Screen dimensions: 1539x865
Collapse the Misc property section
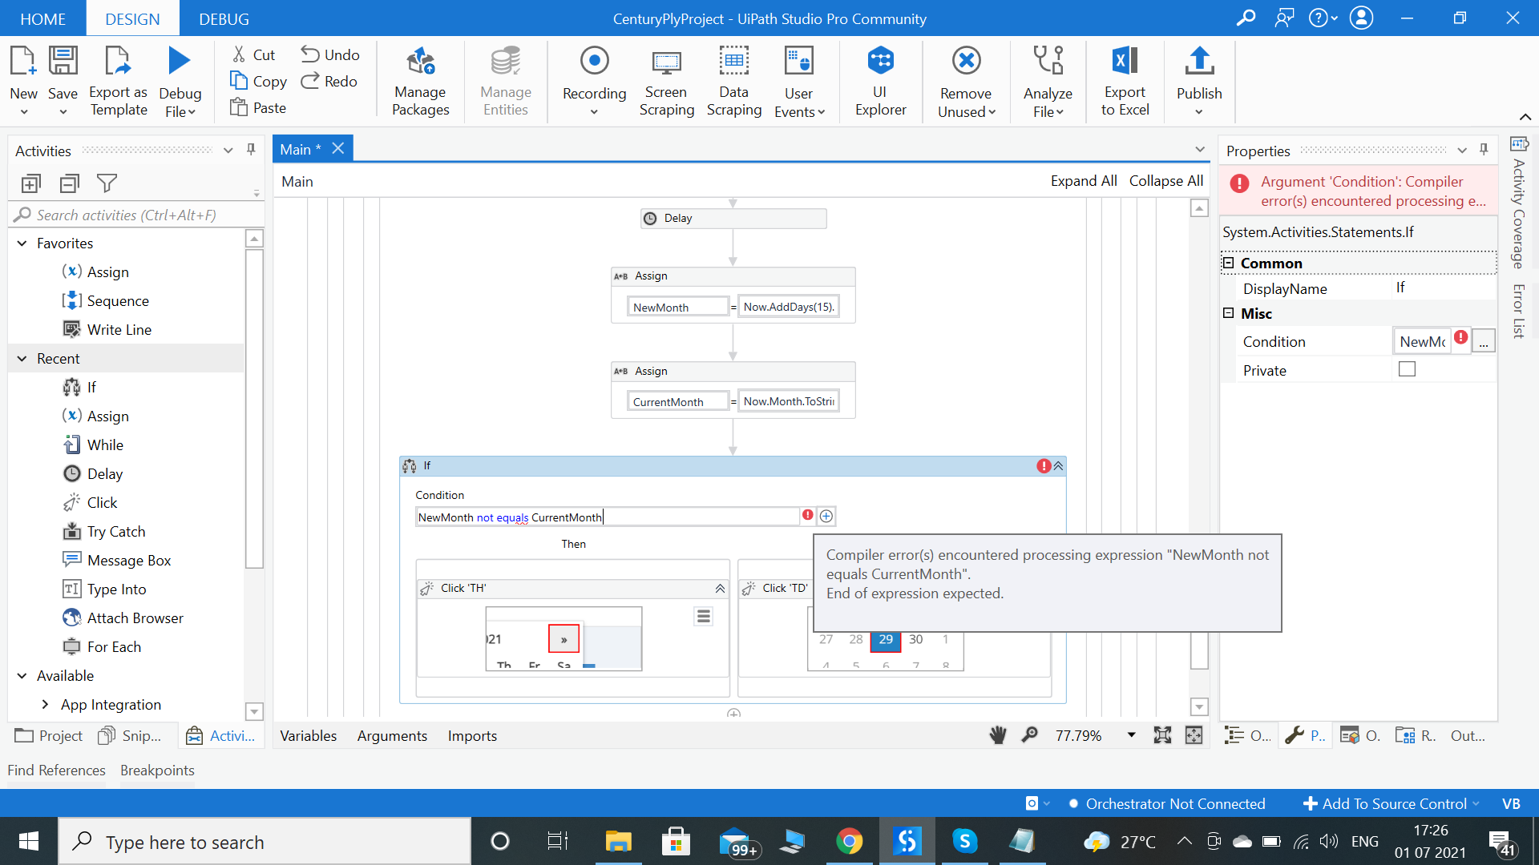pos(1228,313)
